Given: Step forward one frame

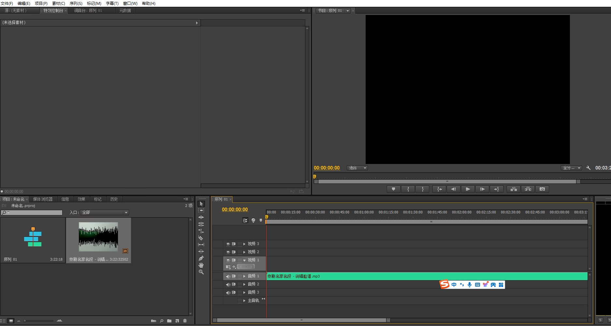Looking at the screenshot, I should (482, 189).
